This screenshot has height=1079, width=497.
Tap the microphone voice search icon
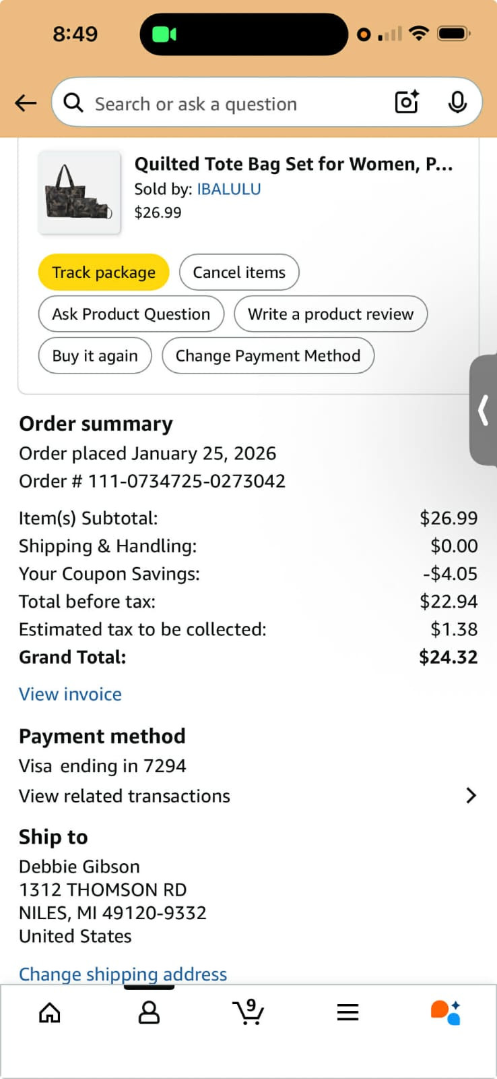pyautogui.click(x=457, y=103)
